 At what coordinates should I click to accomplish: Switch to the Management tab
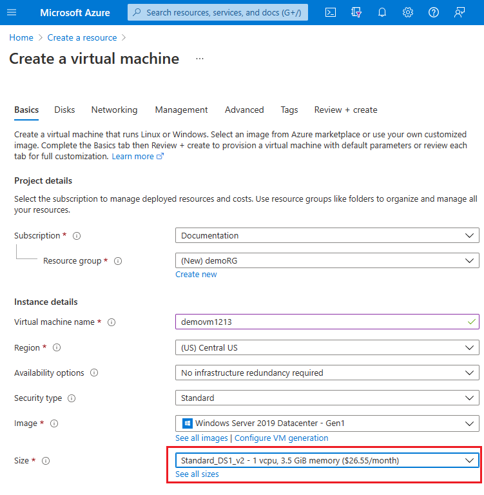(181, 110)
